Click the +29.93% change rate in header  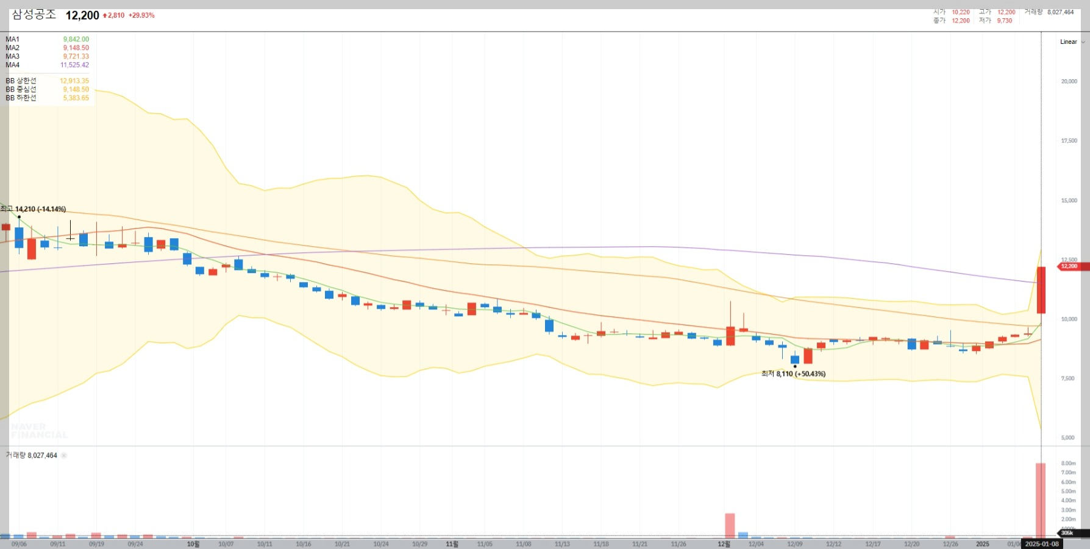click(x=141, y=15)
